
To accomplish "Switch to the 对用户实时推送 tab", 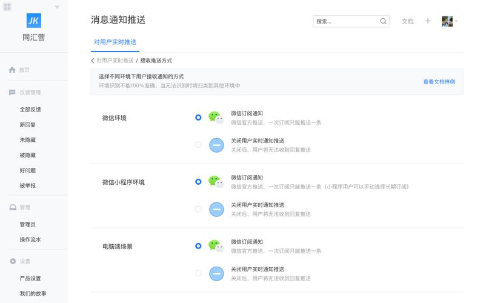I will coord(115,42).
